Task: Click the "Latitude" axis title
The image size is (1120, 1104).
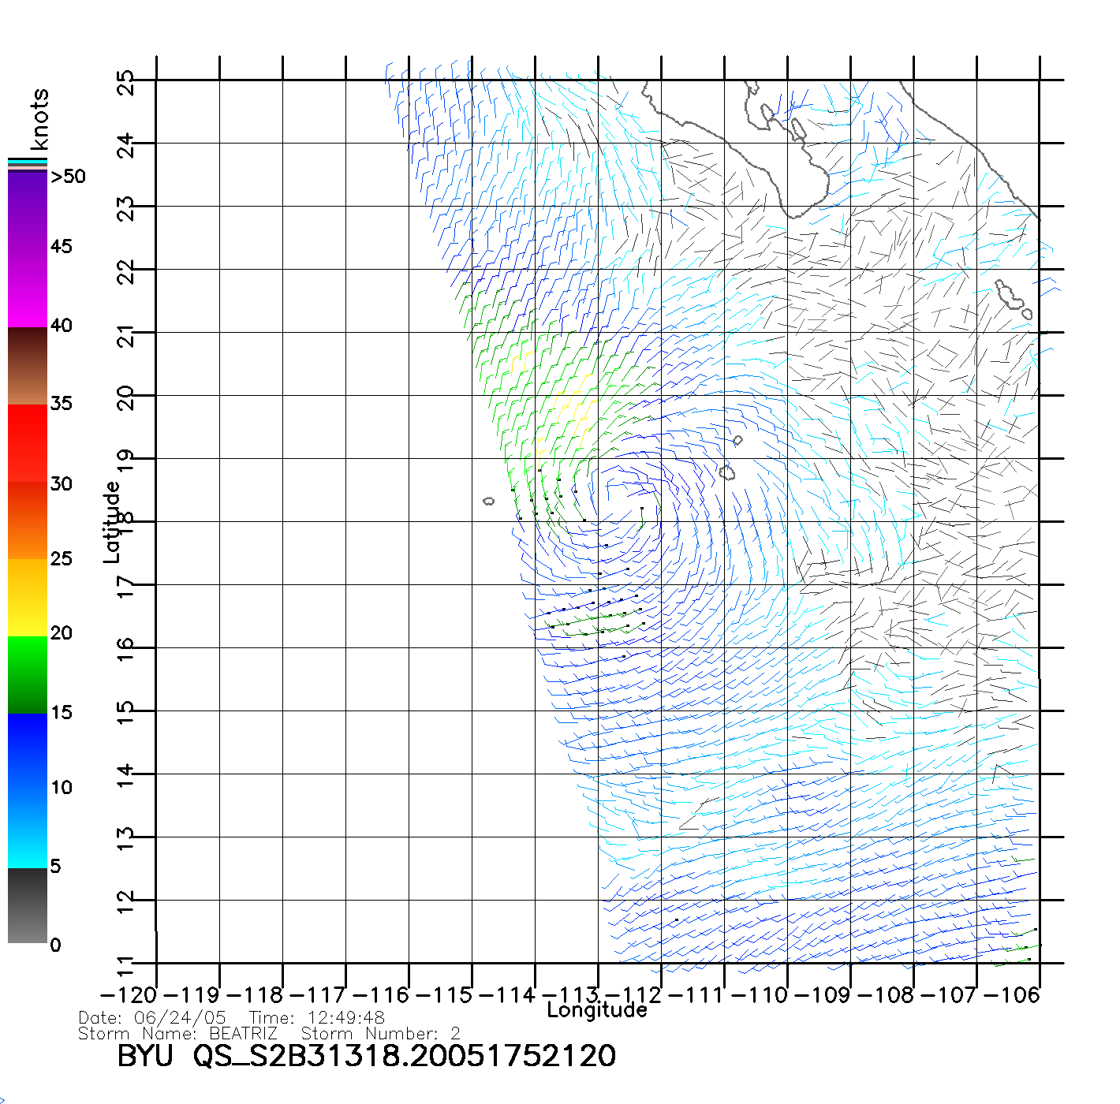Action: coord(112,521)
